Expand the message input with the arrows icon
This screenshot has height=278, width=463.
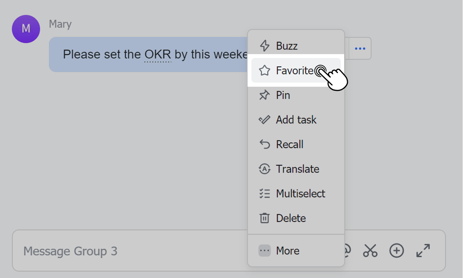point(423,251)
